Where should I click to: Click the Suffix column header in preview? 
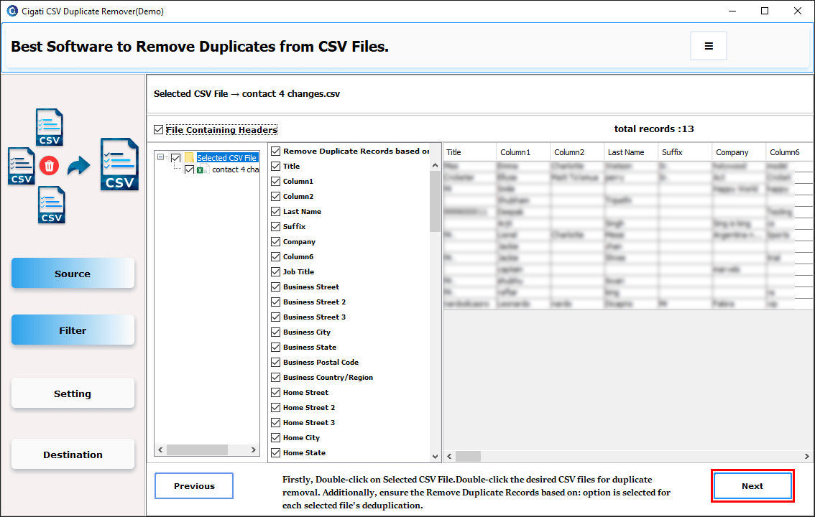[684, 152]
